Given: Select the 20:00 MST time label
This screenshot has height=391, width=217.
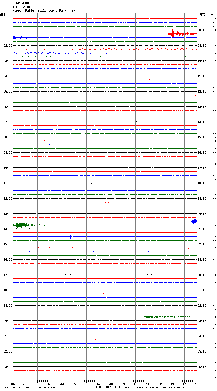Looking at the screenshot, I should pos(8,321).
